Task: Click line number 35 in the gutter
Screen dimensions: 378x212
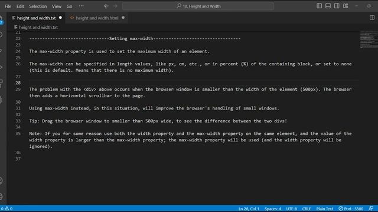Action: click(18, 134)
